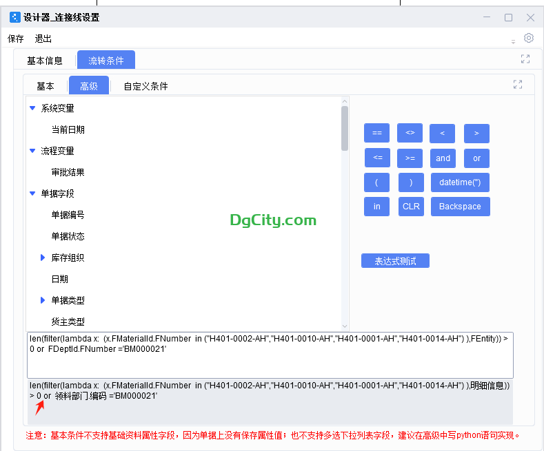Viewport: 544px width, 451px height.
Task: Expand the 库存组织 tree node
Action: 43,258
